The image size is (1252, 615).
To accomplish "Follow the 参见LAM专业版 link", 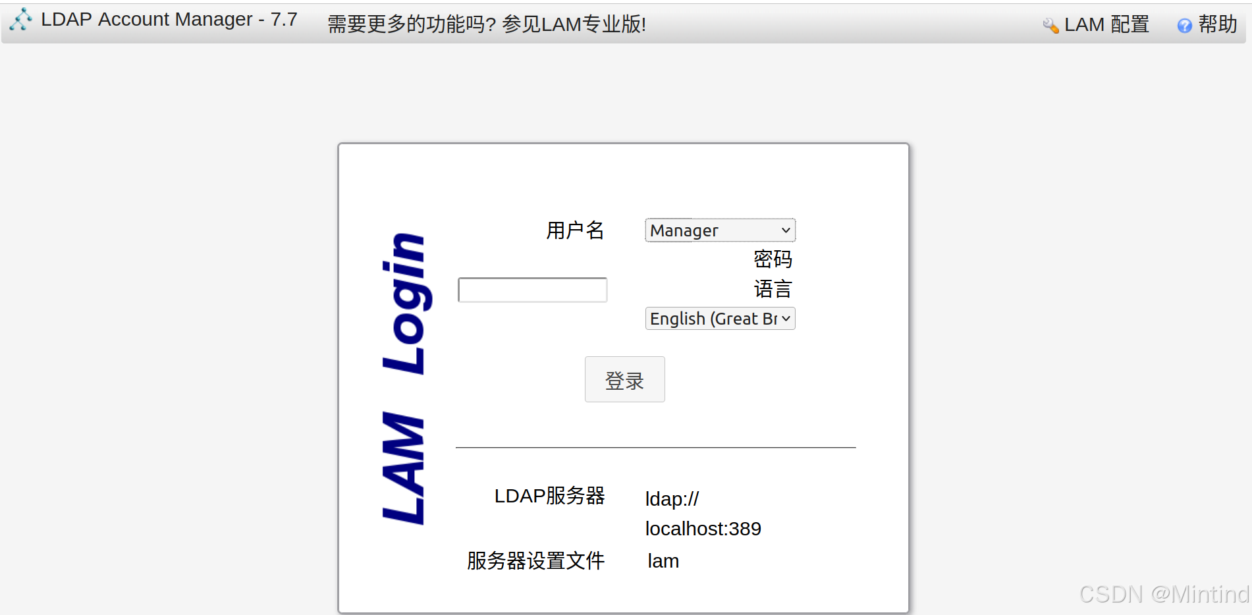I will (574, 24).
